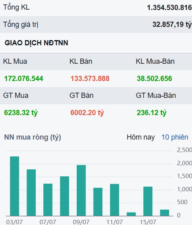Click sell volume 133.573.888
Screen dimensions: 192x225
(90, 79)
